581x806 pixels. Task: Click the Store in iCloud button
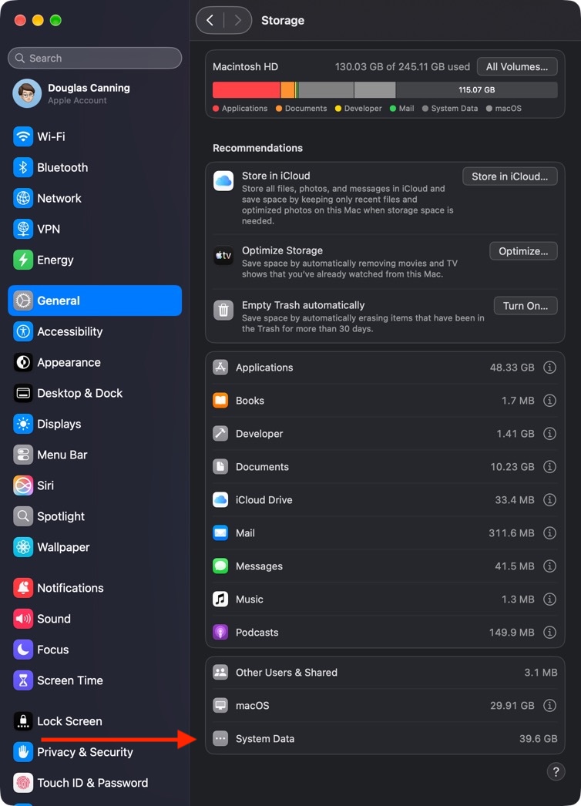click(509, 176)
